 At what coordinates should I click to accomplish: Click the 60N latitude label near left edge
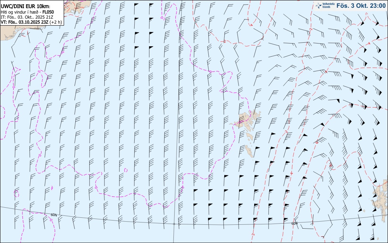(54, 215)
